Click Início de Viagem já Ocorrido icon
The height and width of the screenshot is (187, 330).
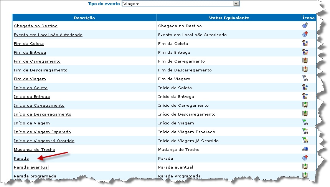[305, 140]
